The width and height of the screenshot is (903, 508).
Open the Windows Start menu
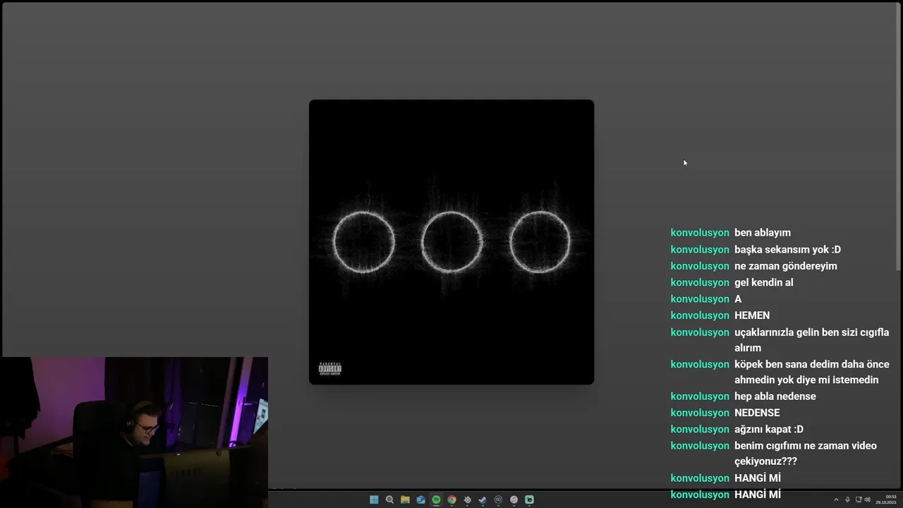pos(374,500)
